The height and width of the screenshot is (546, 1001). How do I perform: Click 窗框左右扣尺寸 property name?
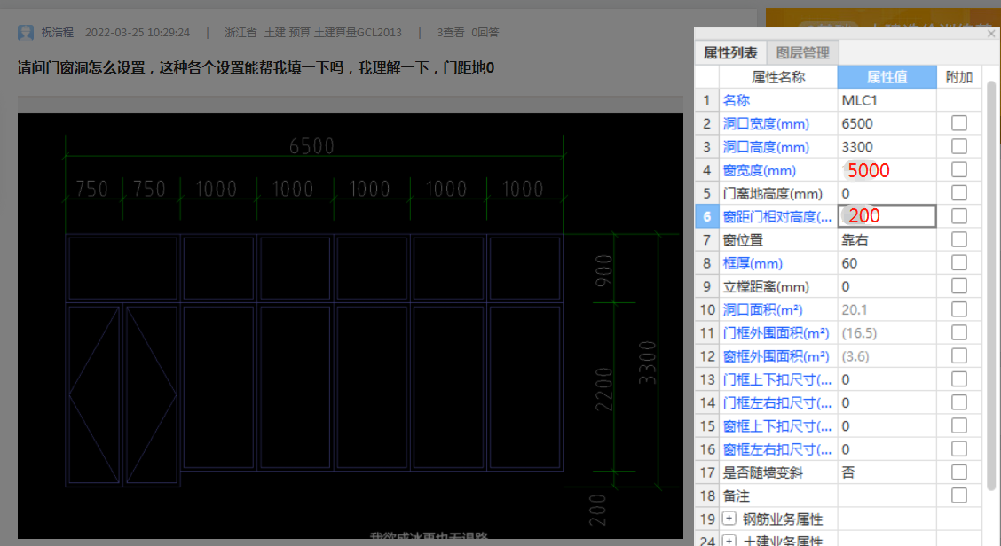(x=776, y=449)
